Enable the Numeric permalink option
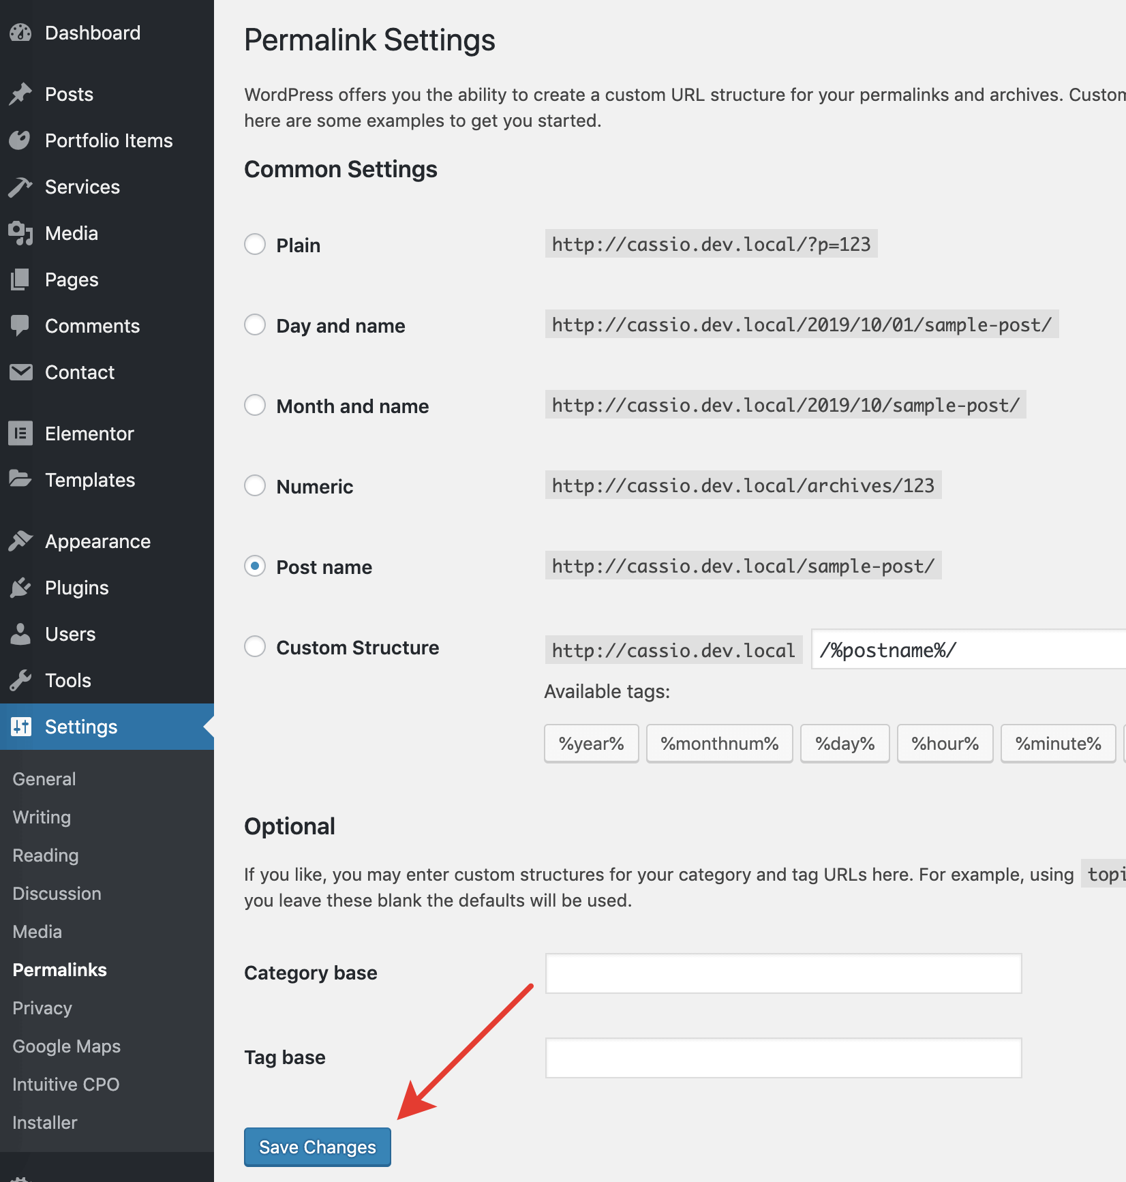This screenshot has width=1126, height=1182. 255,486
